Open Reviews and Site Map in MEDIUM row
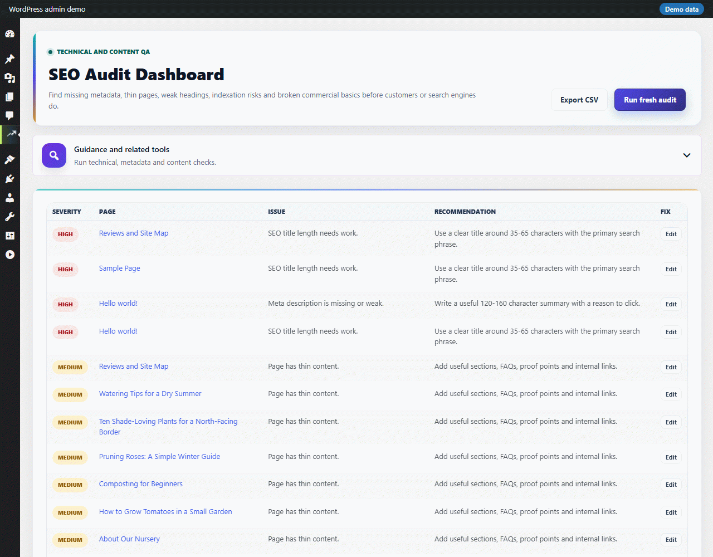This screenshot has width=713, height=557. coord(134,367)
